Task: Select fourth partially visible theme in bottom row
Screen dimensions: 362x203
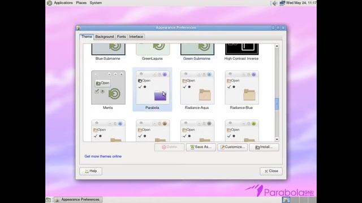Action: coord(242,130)
